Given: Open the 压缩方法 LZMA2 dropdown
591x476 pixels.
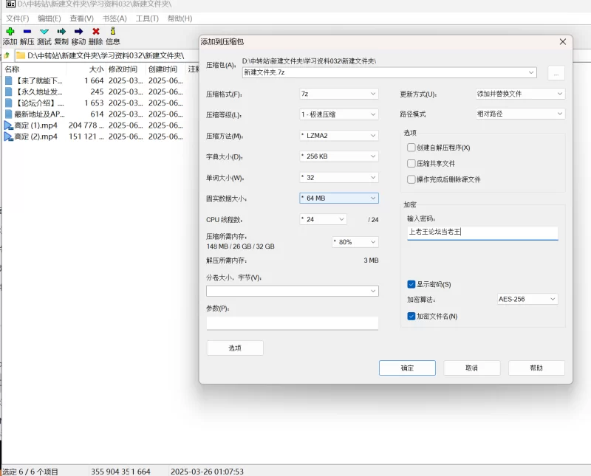Looking at the screenshot, I should click(x=339, y=136).
